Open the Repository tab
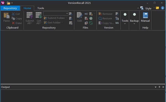 point(10,8)
